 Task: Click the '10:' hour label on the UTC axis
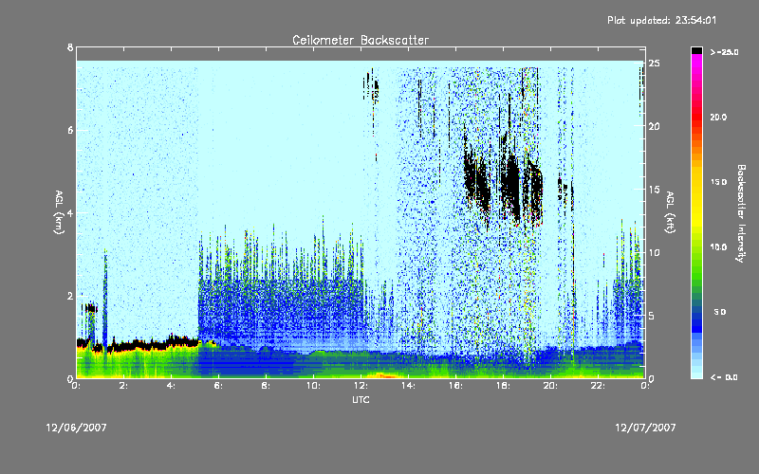click(314, 386)
